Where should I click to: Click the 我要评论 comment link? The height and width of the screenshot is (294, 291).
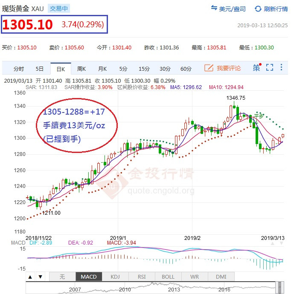click(228, 68)
